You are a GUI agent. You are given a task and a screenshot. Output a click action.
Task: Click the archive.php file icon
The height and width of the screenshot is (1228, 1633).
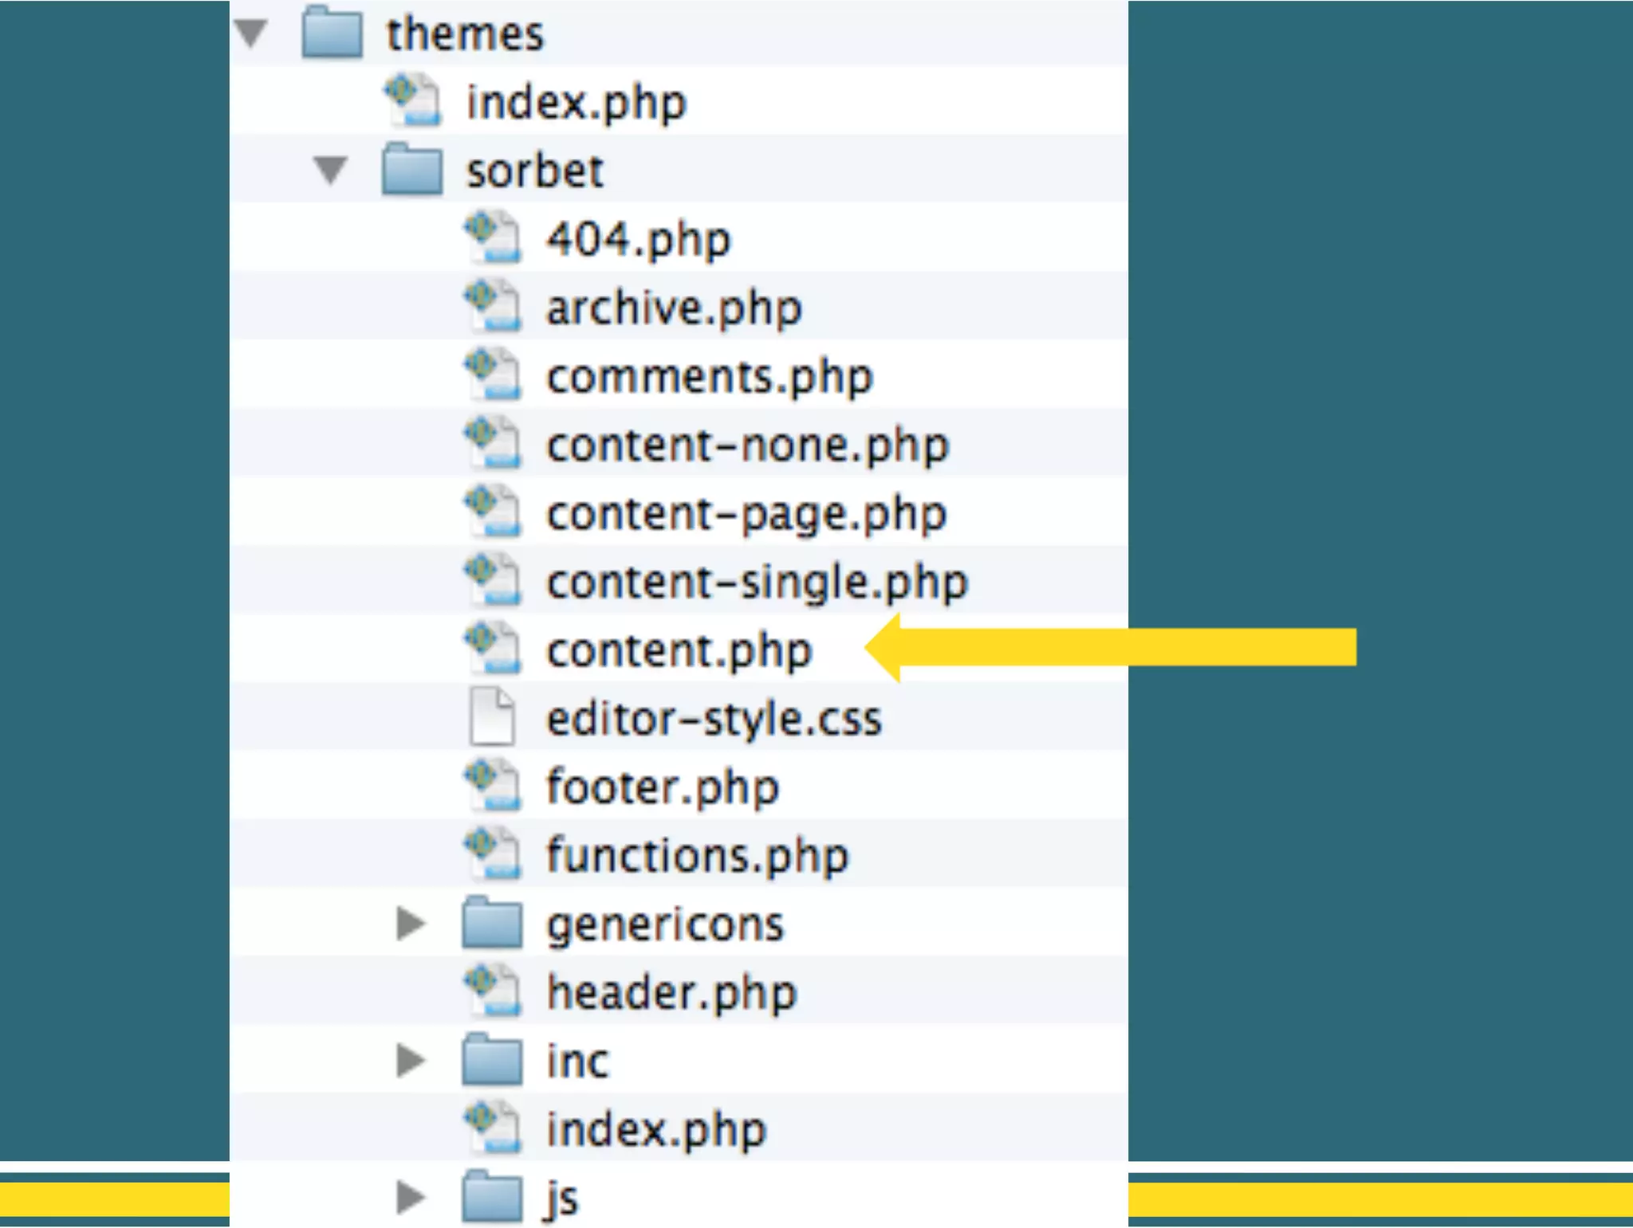coord(493,306)
